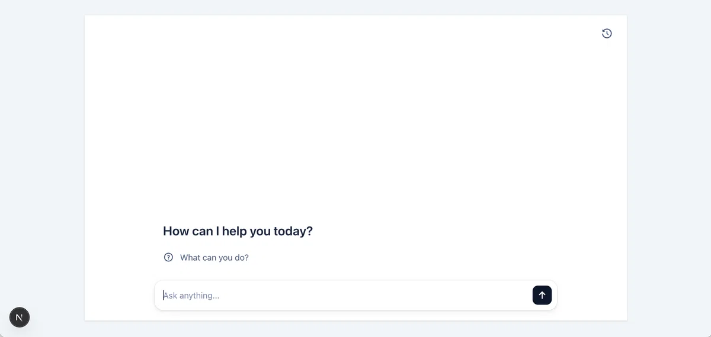
Task: Click the empty white chat panel area
Action: coord(355,118)
